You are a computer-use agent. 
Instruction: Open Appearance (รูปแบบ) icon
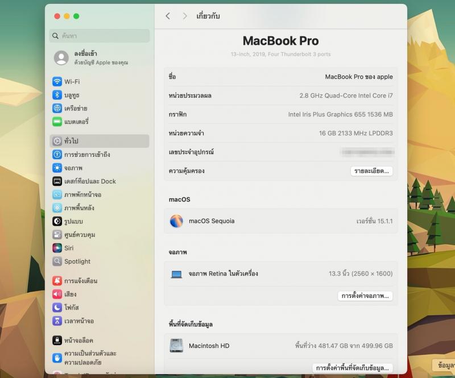57,221
